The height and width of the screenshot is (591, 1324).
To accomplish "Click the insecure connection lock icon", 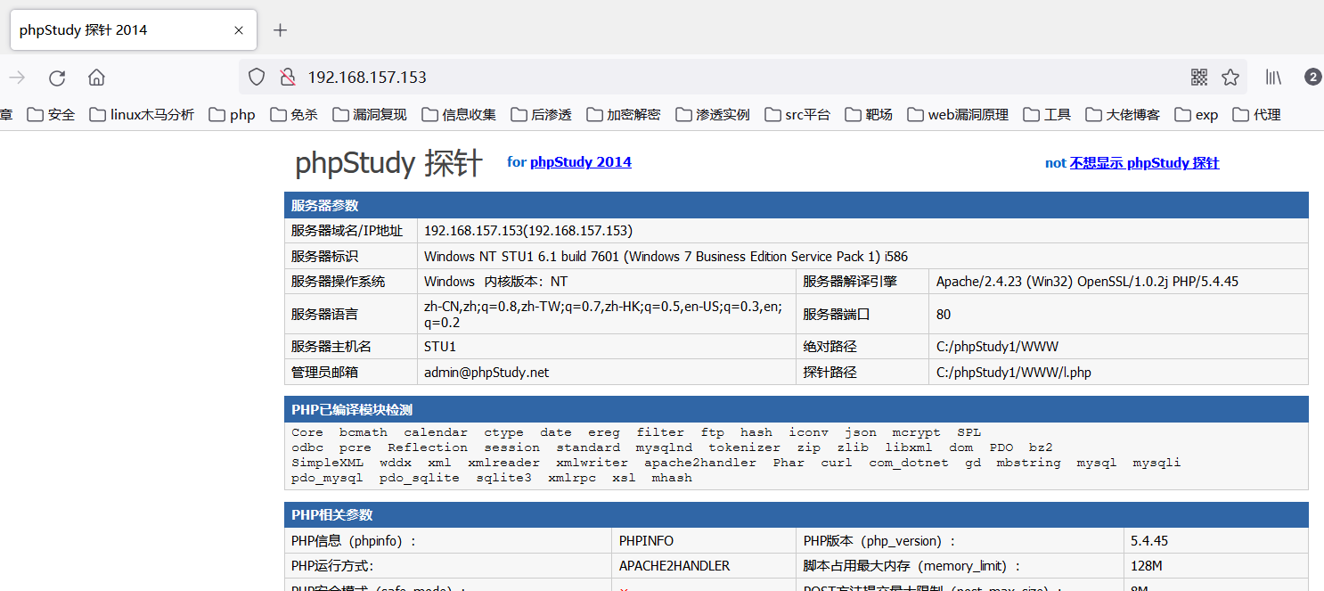I will point(287,78).
